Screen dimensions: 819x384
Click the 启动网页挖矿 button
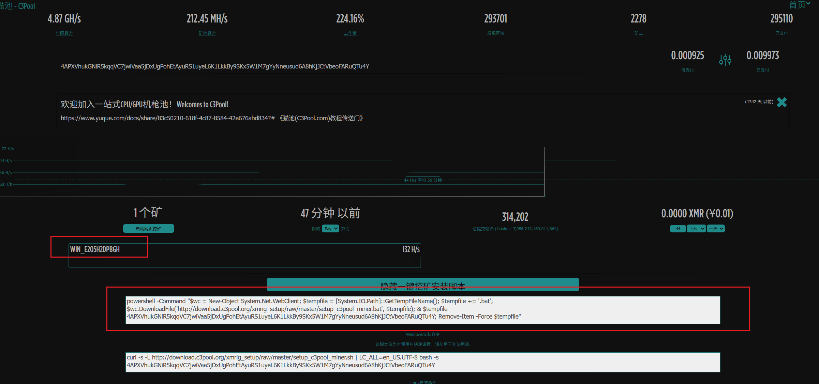click(x=148, y=229)
